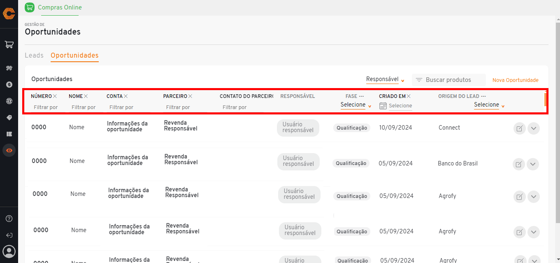Select the dollar refresh cycle sidebar icon
Image resolution: width=560 pixels, height=263 pixels.
tap(9, 101)
